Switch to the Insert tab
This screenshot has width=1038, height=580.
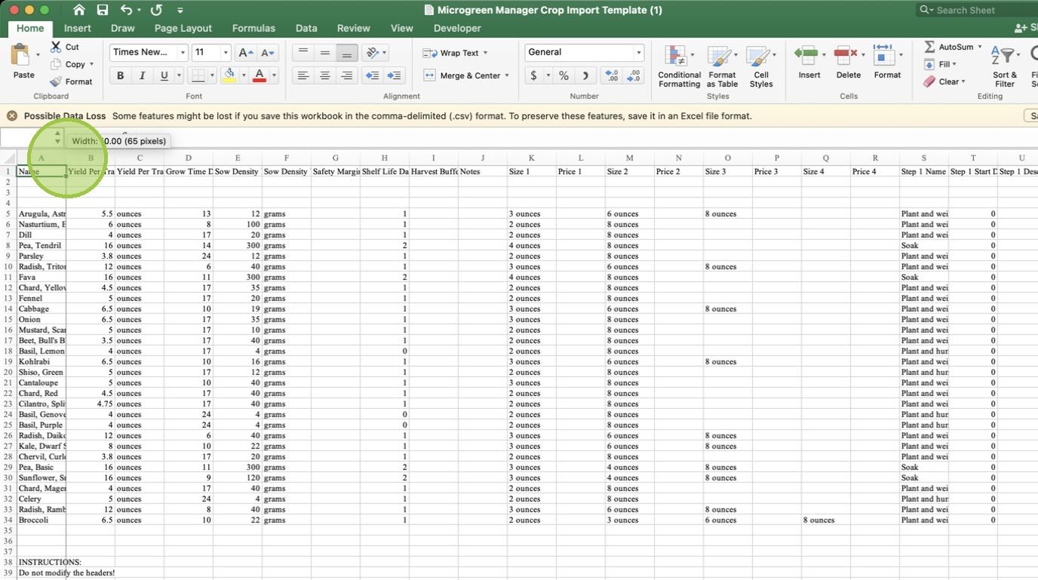pyautogui.click(x=78, y=28)
